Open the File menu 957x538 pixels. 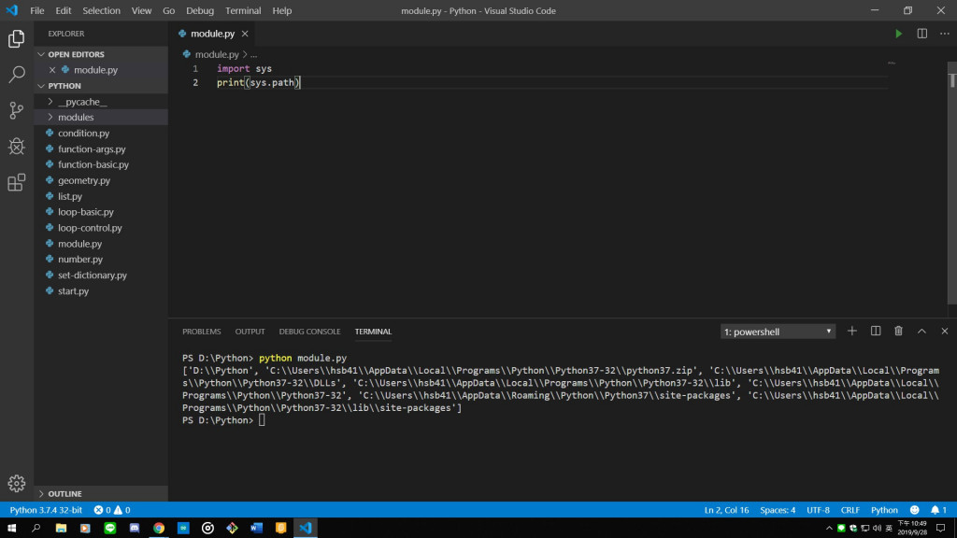pyautogui.click(x=37, y=10)
